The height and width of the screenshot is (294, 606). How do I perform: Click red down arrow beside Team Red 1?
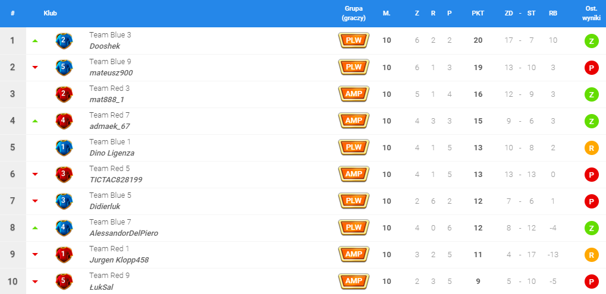35,255
